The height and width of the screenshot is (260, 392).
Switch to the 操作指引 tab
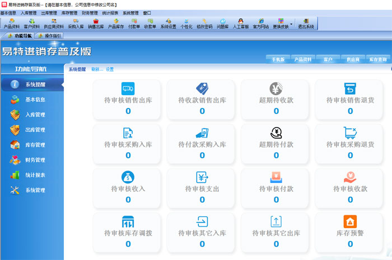(51, 35)
